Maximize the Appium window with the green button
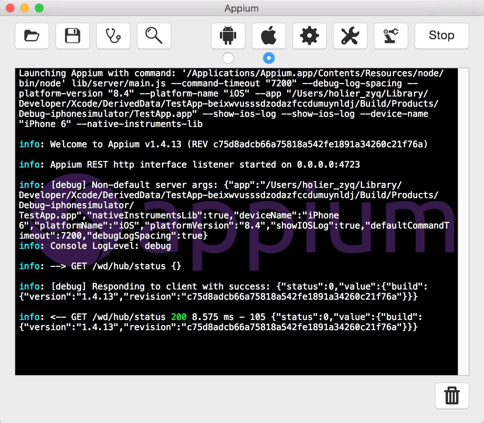The height and width of the screenshot is (423, 484). tap(39, 8)
